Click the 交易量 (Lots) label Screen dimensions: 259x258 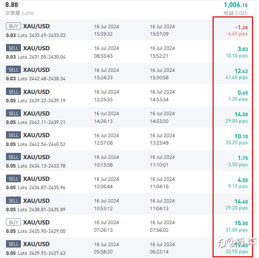(x=19, y=13)
